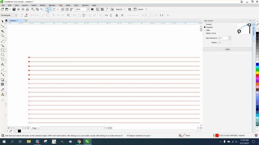Open the Object menu

[x=34, y=5]
